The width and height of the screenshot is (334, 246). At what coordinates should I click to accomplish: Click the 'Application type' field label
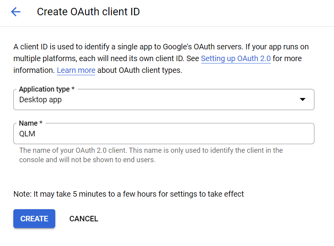tap(44, 89)
